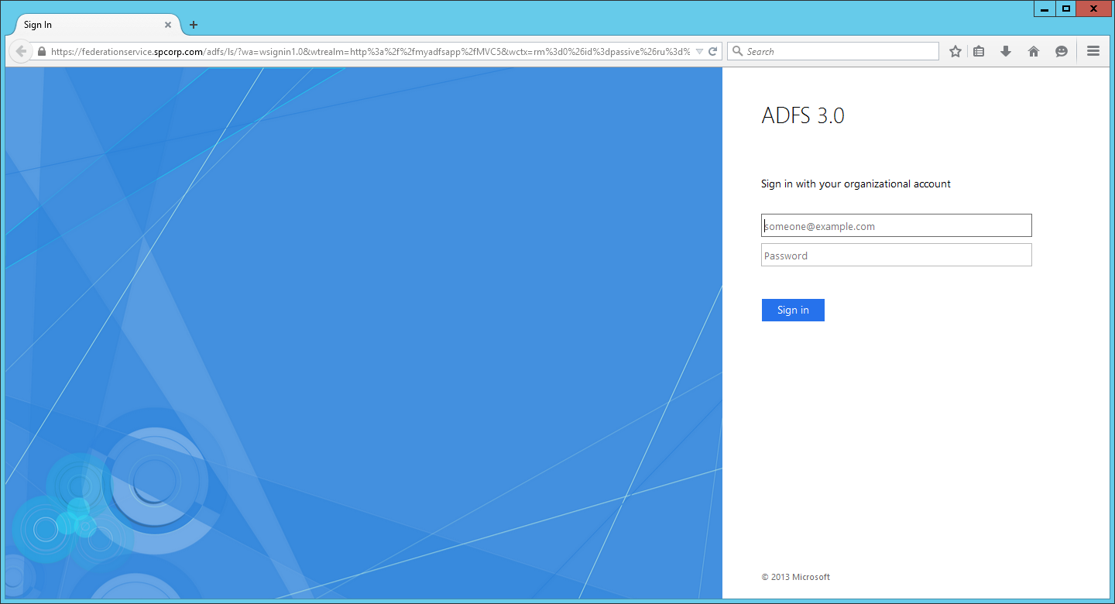Image resolution: width=1115 pixels, height=604 pixels.
Task: Select the Password field
Action: 896,254
